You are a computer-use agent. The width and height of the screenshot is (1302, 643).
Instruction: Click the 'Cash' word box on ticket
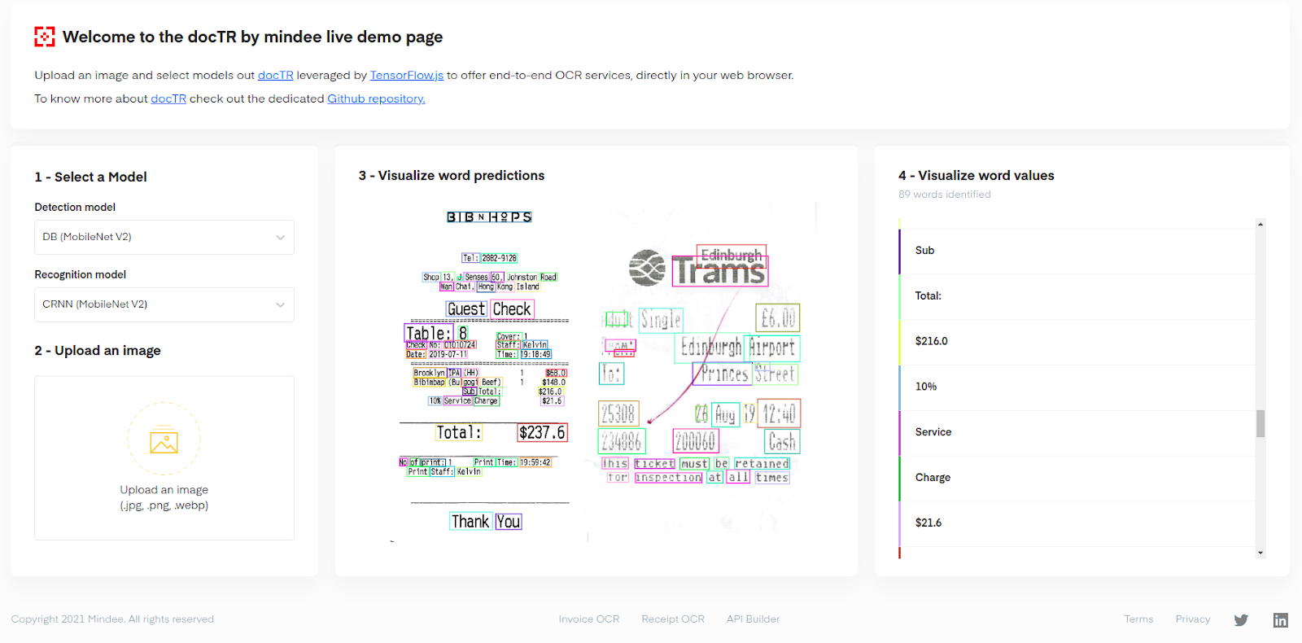782,442
